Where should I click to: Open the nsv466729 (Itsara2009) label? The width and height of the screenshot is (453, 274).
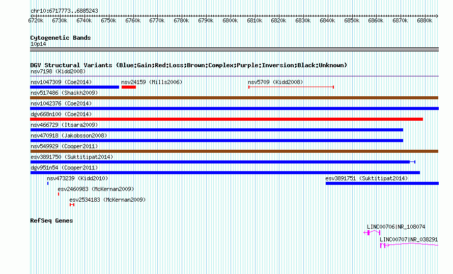(64, 125)
